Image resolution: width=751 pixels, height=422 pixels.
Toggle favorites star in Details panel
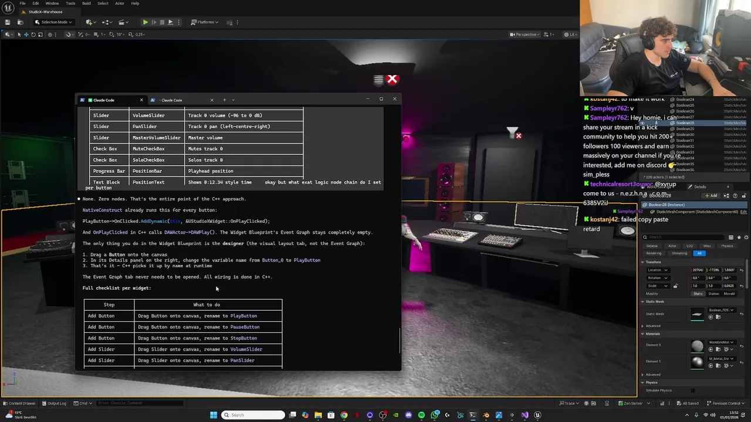(739, 237)
